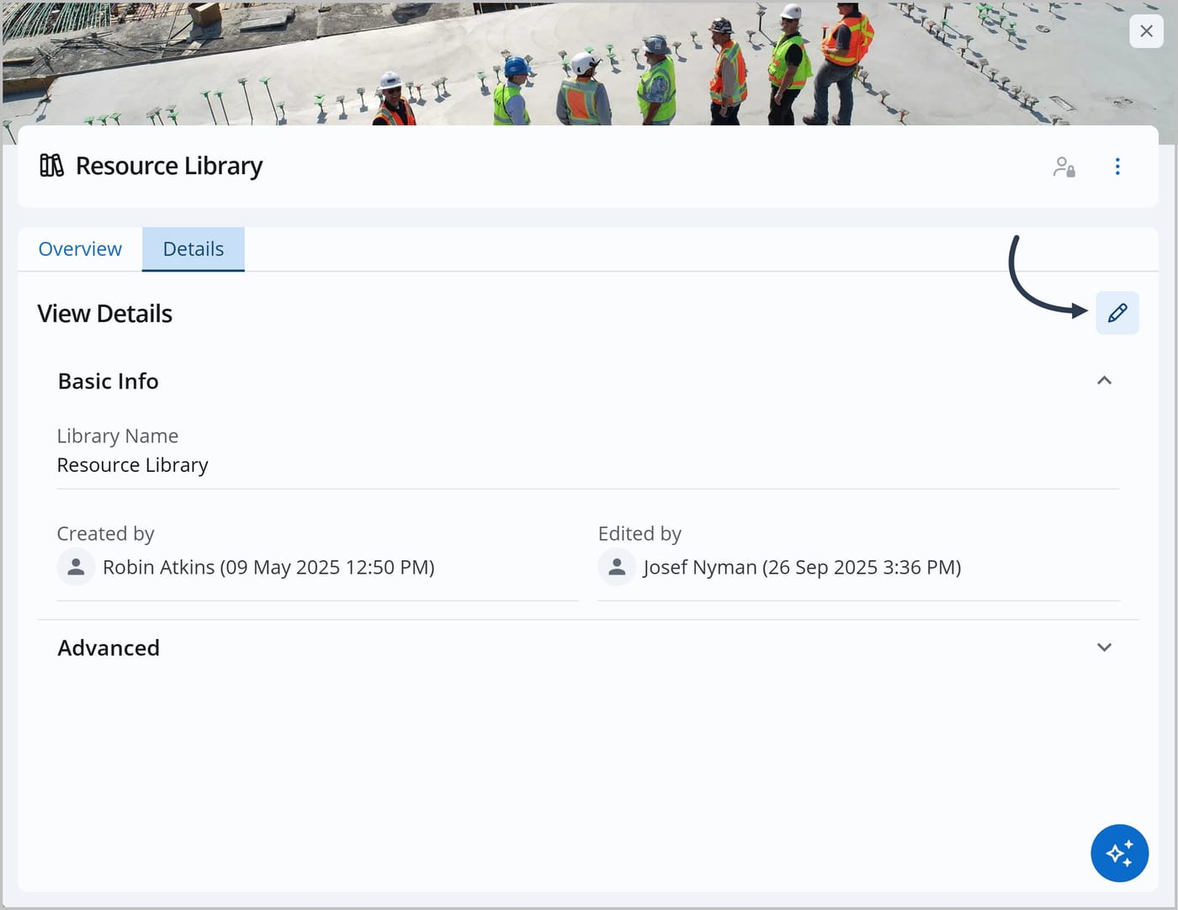Click the Edited by label
The height and width of the screenshot is (910, 1178).
639,534
